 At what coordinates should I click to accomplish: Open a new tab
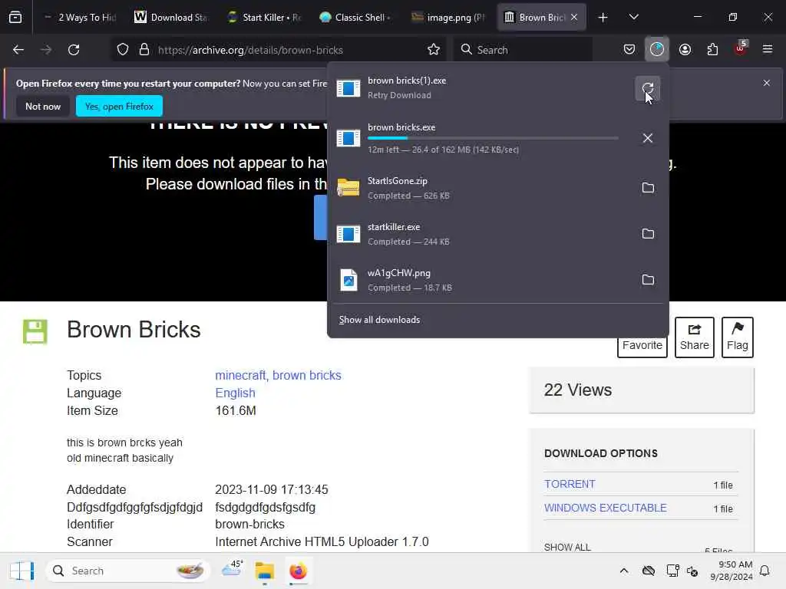[x=603, y=18]
